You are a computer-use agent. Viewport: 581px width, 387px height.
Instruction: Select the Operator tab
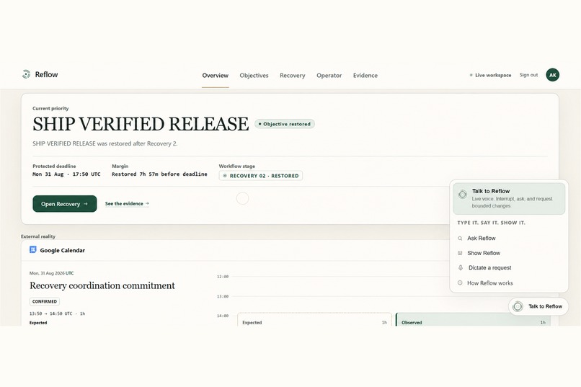pyautogui.click(x=329, y=75)
